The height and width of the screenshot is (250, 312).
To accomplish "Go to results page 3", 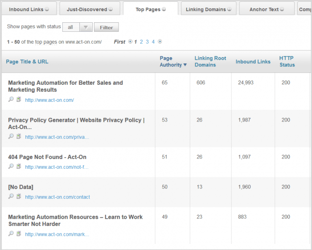I will (147, 42).
